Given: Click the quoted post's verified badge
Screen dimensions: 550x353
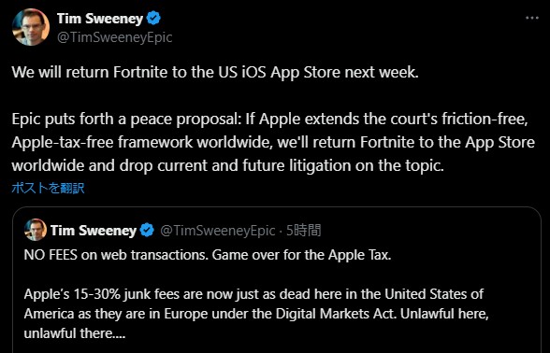Looking at the screenshot, I should click(x=147, y=230).
